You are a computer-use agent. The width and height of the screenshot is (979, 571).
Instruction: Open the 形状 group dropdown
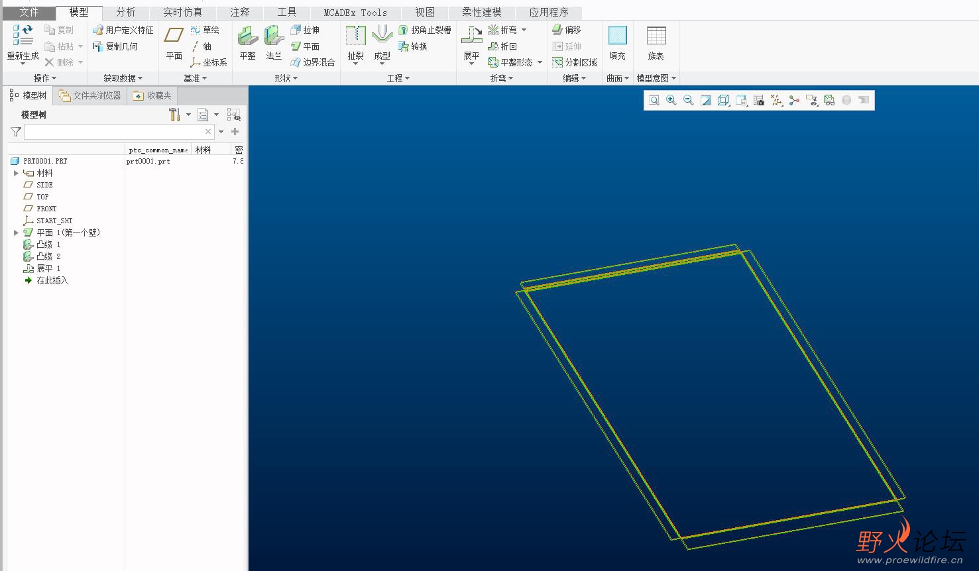(286, 78)
